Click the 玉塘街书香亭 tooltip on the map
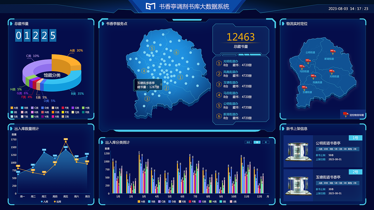The image size is (374, 210). (148, 85)
